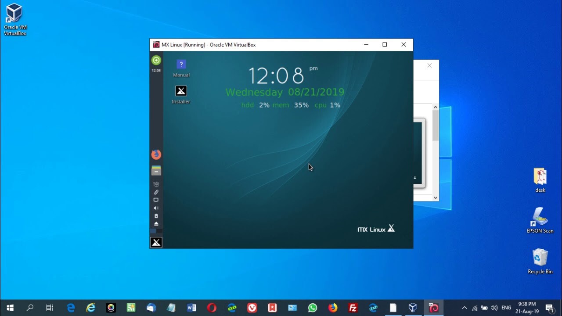
Task: Click the display/screen tray icon in MX panel
Action: coord(156,200)
